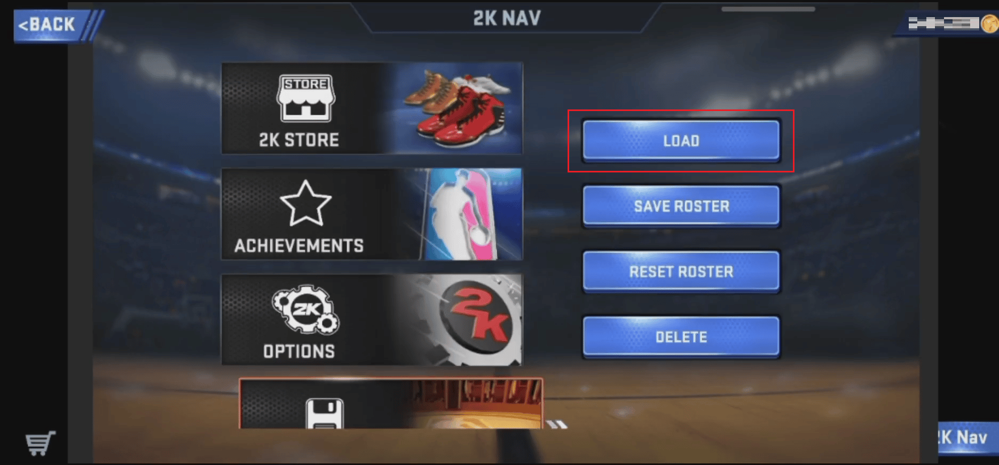
Task: Select the ACHIEVEMENTS label text
Action: click(x=299, y=246)
